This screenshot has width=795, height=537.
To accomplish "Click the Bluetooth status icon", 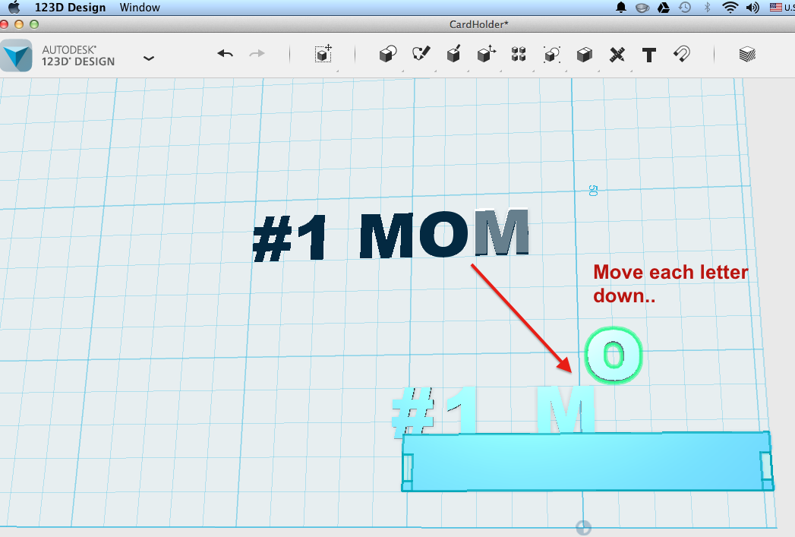I will 707,7.
